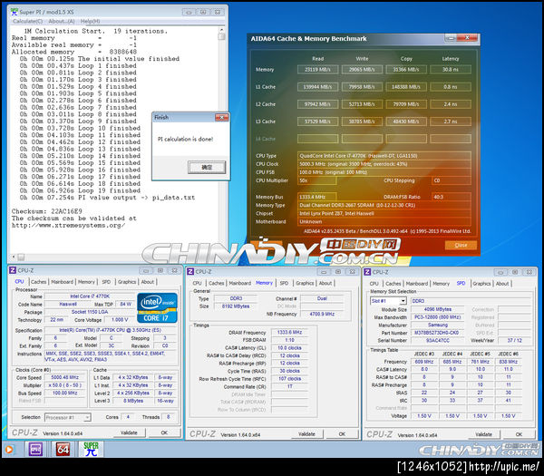Switch to Memory tab in left CPU-Z window
This screenshot has height=476, width=544.
click(x=86, y=282)
